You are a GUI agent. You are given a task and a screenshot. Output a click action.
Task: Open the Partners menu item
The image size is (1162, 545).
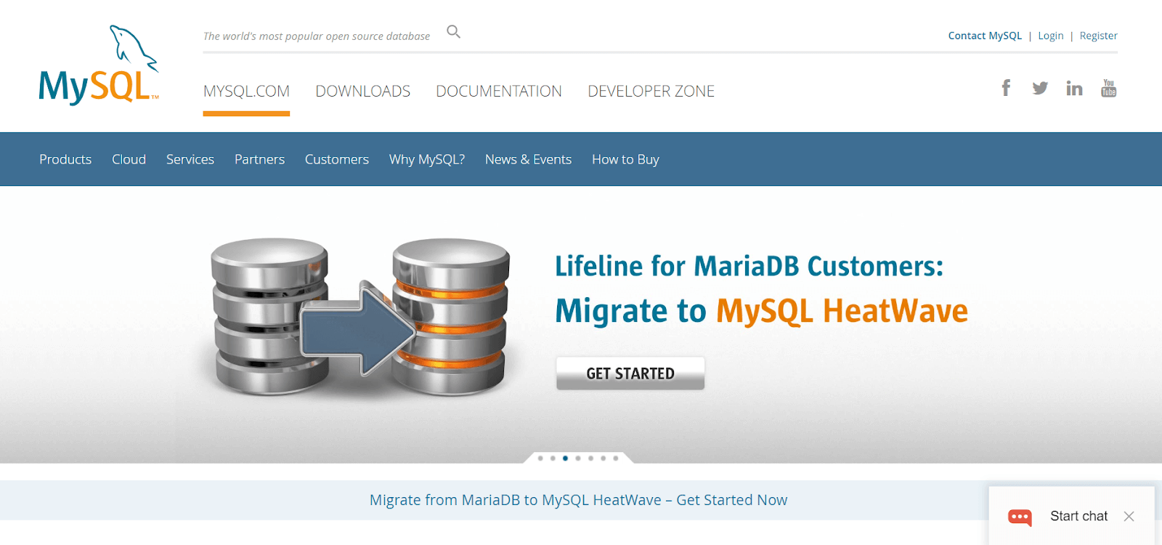(x=260, y=159)
